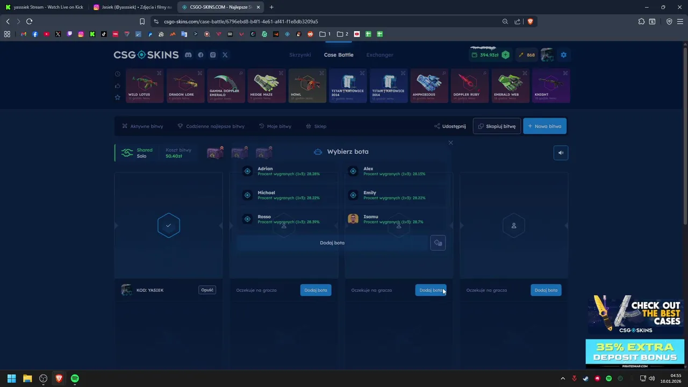Viewport: 688px width, 387px height.
Task: Click the green plus deposit icon
Action: 505,55
